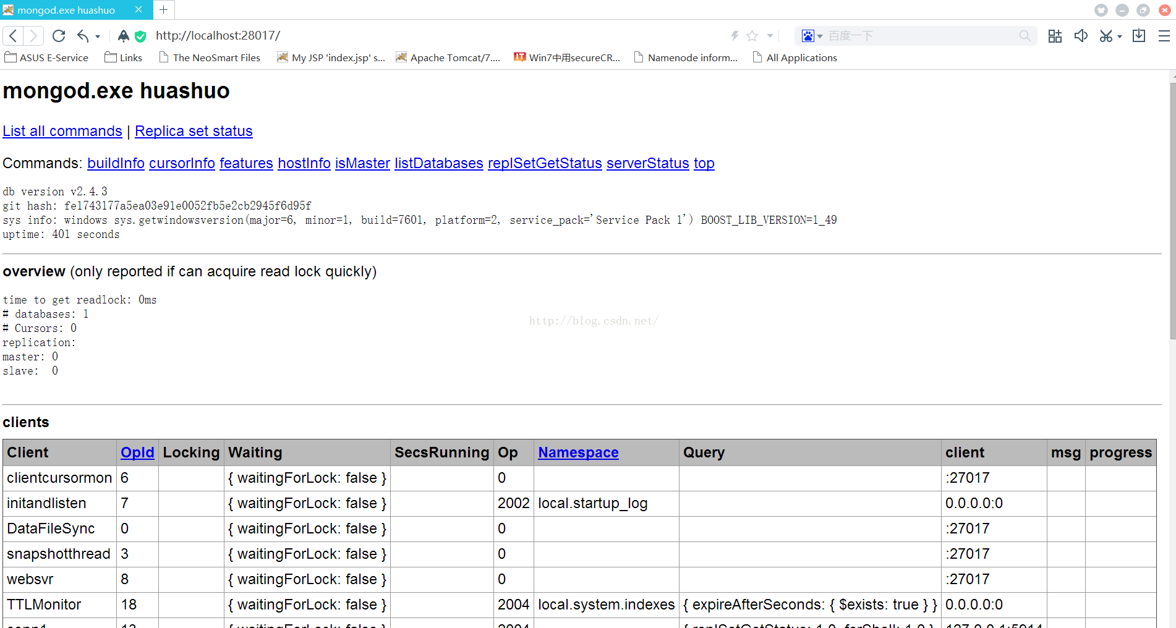Click the scissors screenshot tool
The width and height of the screenshot is (1176, 628).
(1106, 36)
